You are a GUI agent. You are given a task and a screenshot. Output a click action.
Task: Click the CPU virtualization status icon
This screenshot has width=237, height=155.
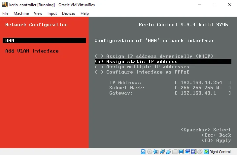[194, 151]
